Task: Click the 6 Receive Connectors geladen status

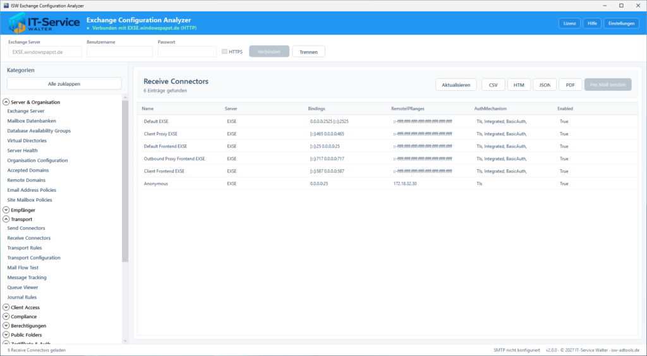Action: coord(36,350)
